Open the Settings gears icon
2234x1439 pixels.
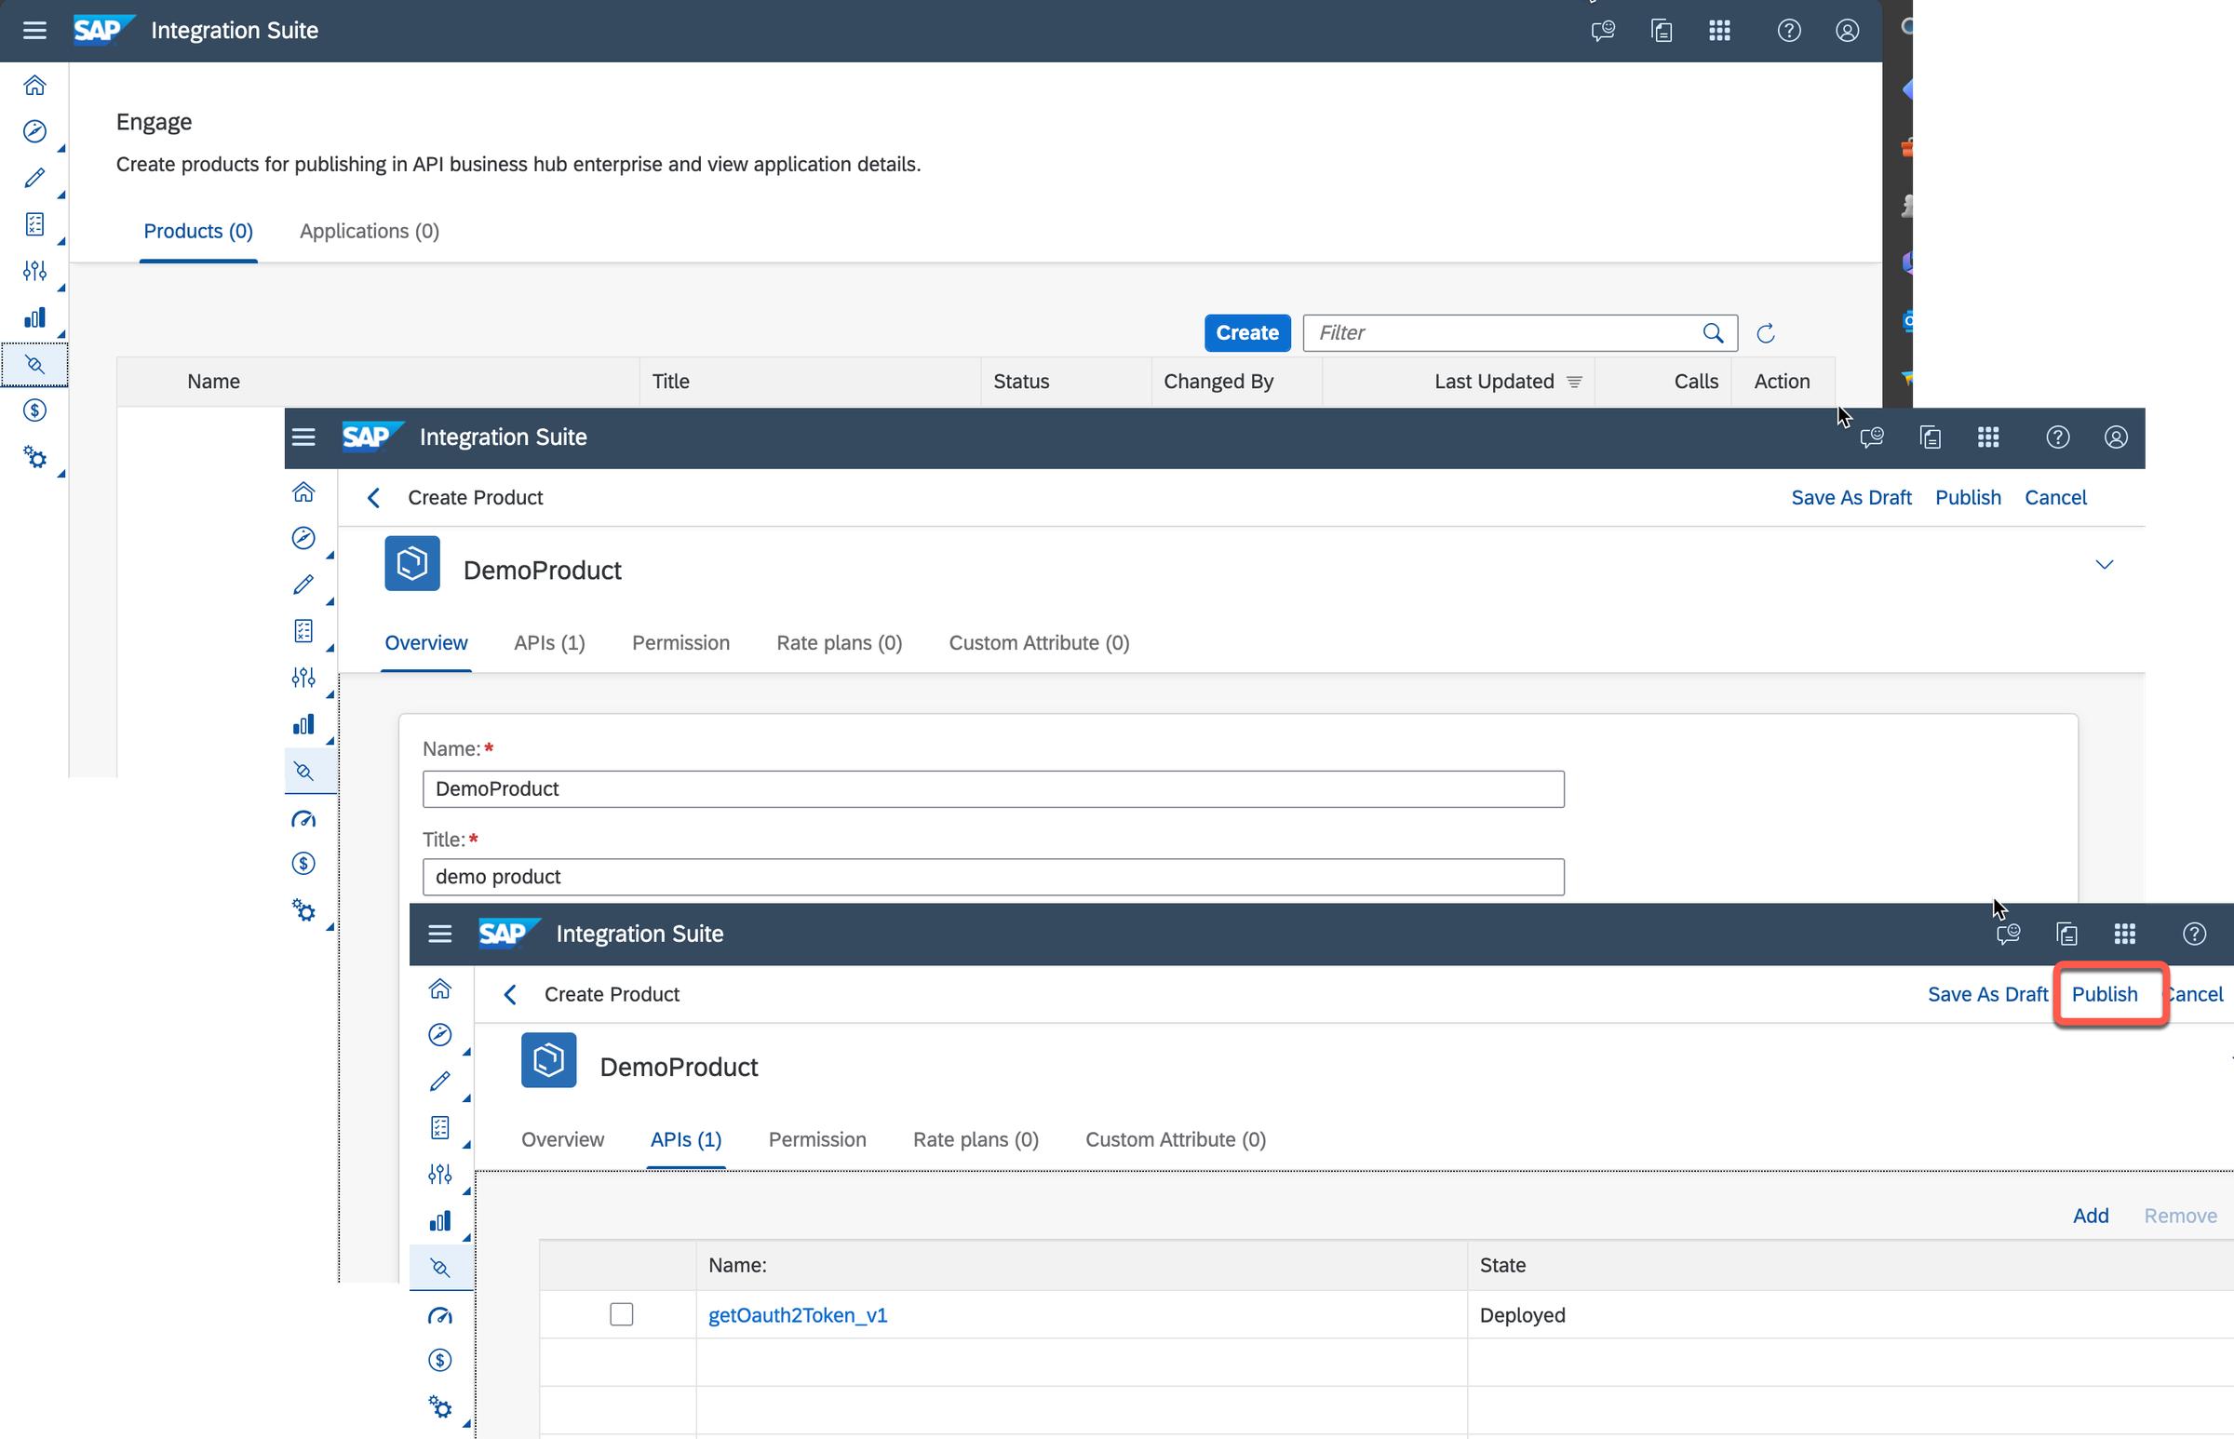click(x=35, y=457)
